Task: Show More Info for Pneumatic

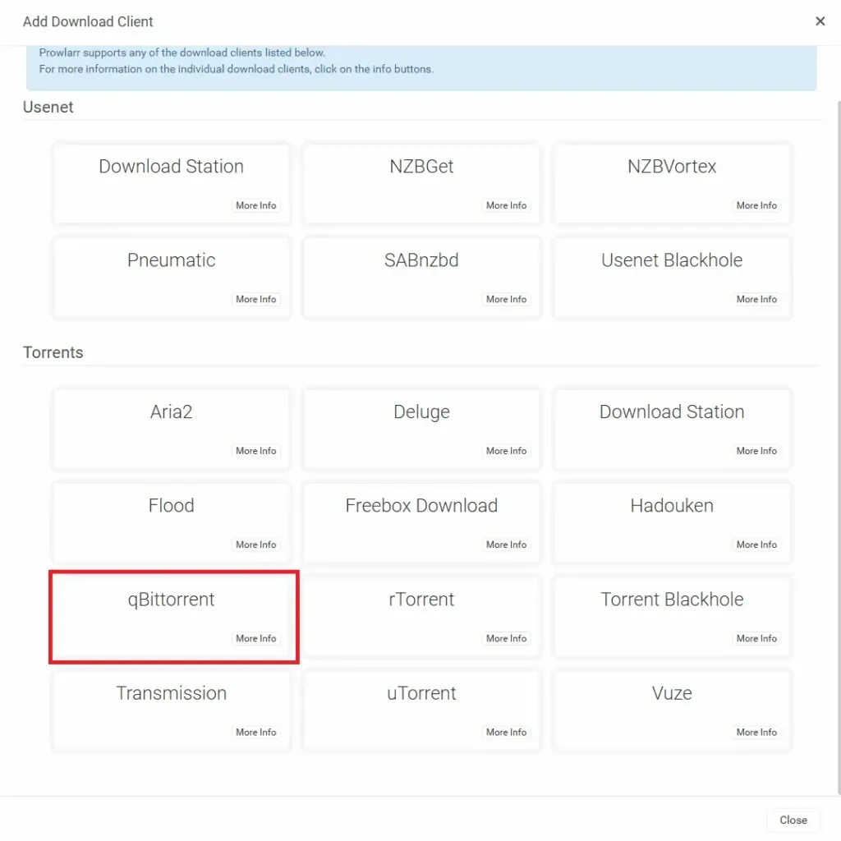Action: click(255, 299)
